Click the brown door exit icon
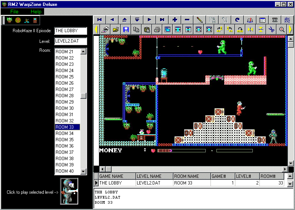 35,20
